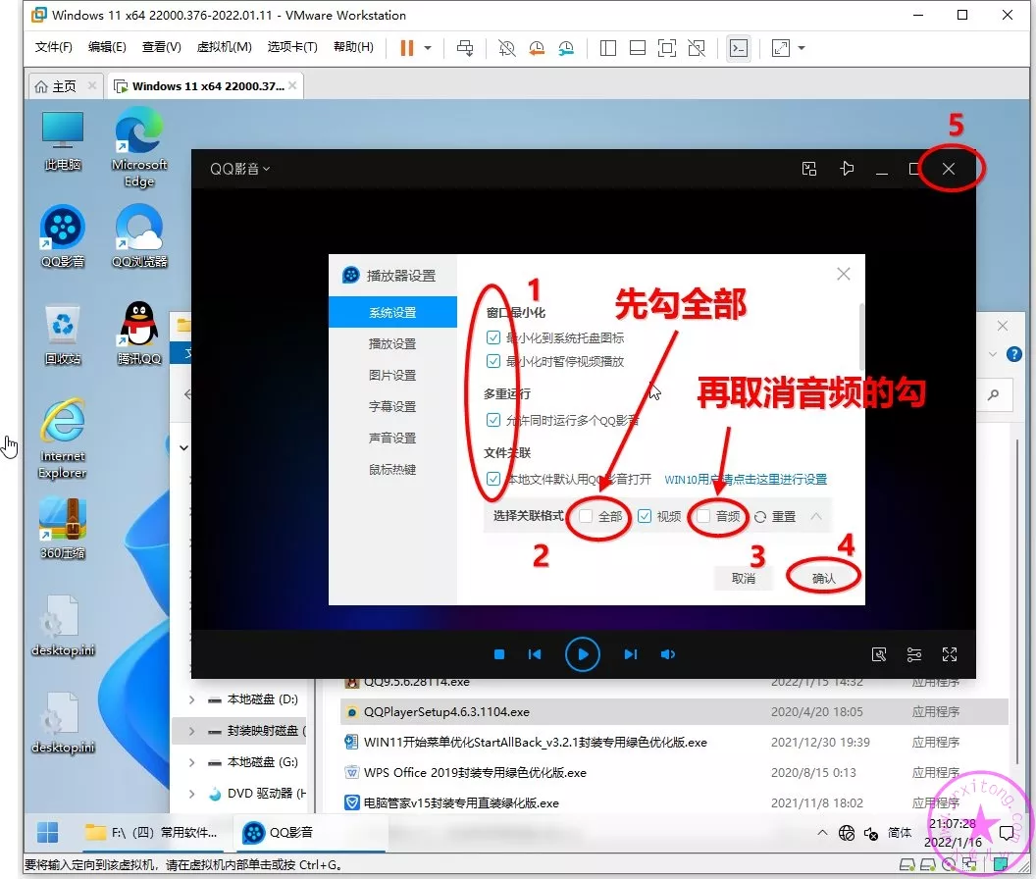1036x879 pixels.
Task: Mute the QQ影音 volume speaker icon
Action: tap(668, 654)
